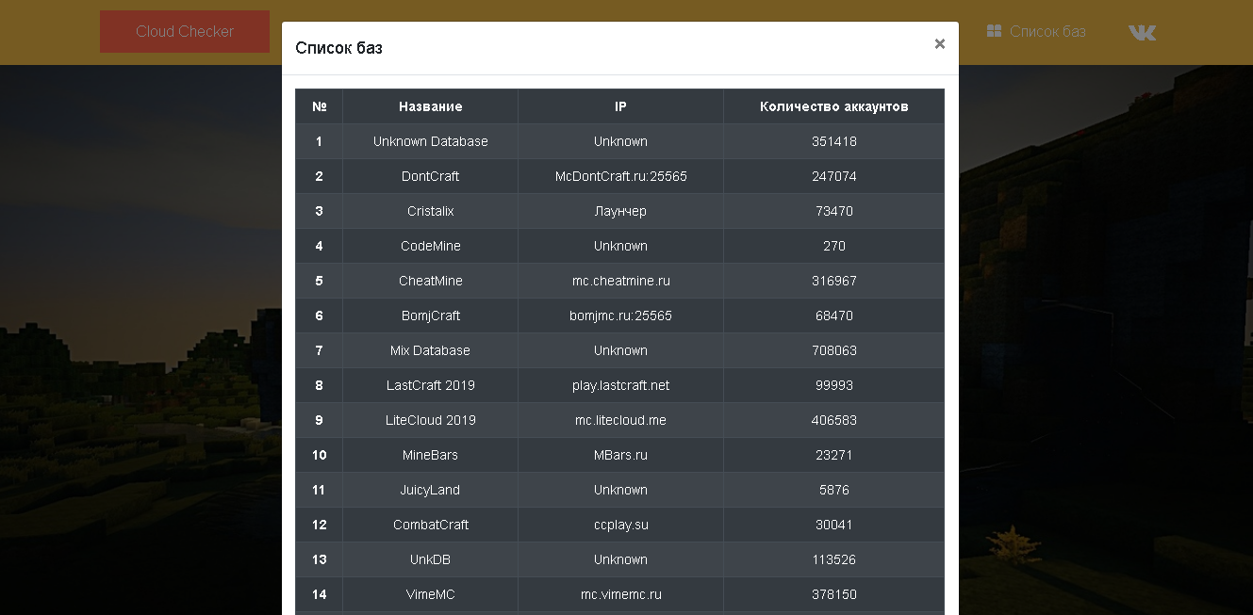Click the CombatCraft ccplay.su address

620,525
